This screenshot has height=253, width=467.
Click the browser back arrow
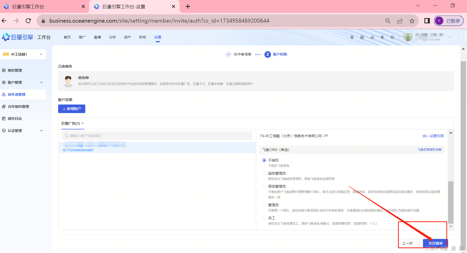point(4,21)
